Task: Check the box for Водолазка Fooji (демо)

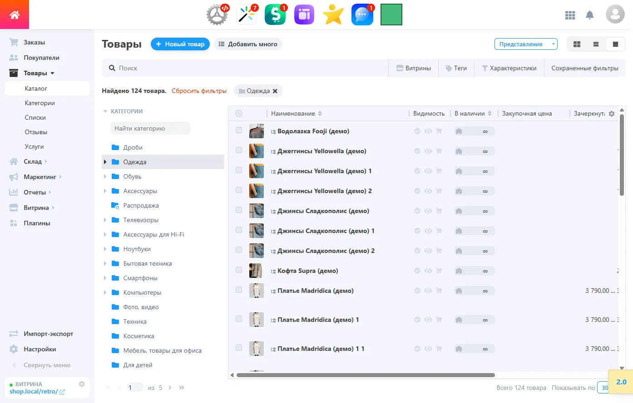Action: pos(239,131)
